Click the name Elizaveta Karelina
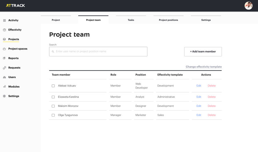The image size is (258, 152). [68, 97]
